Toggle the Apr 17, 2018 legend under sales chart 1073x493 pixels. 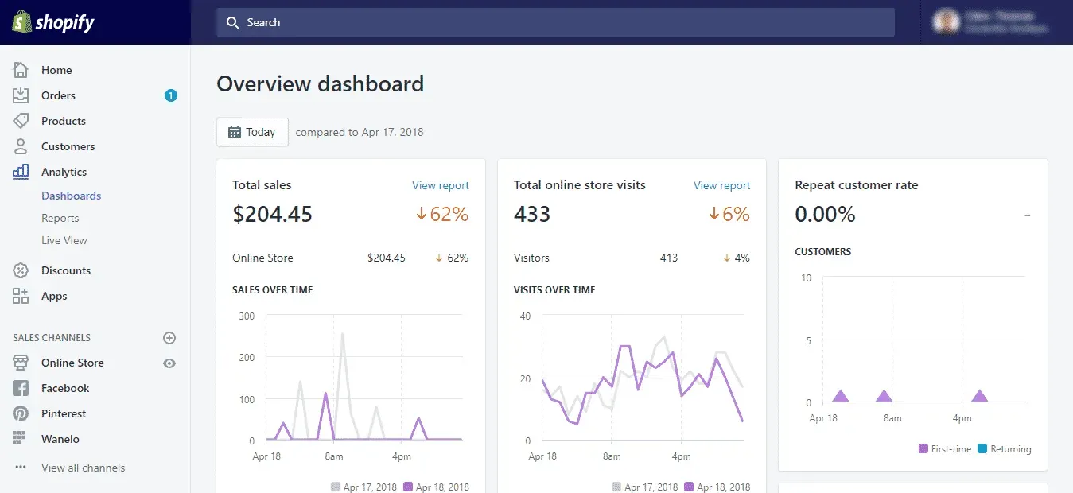[x=363, y=487]
